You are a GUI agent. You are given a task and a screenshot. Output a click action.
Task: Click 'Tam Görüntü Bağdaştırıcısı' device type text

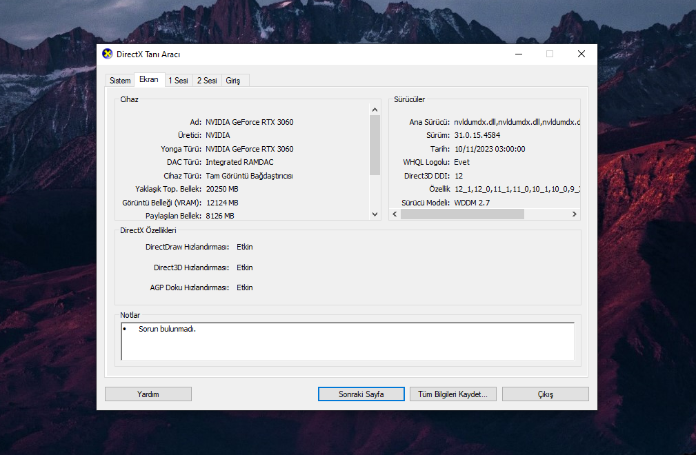pos(250,176)
